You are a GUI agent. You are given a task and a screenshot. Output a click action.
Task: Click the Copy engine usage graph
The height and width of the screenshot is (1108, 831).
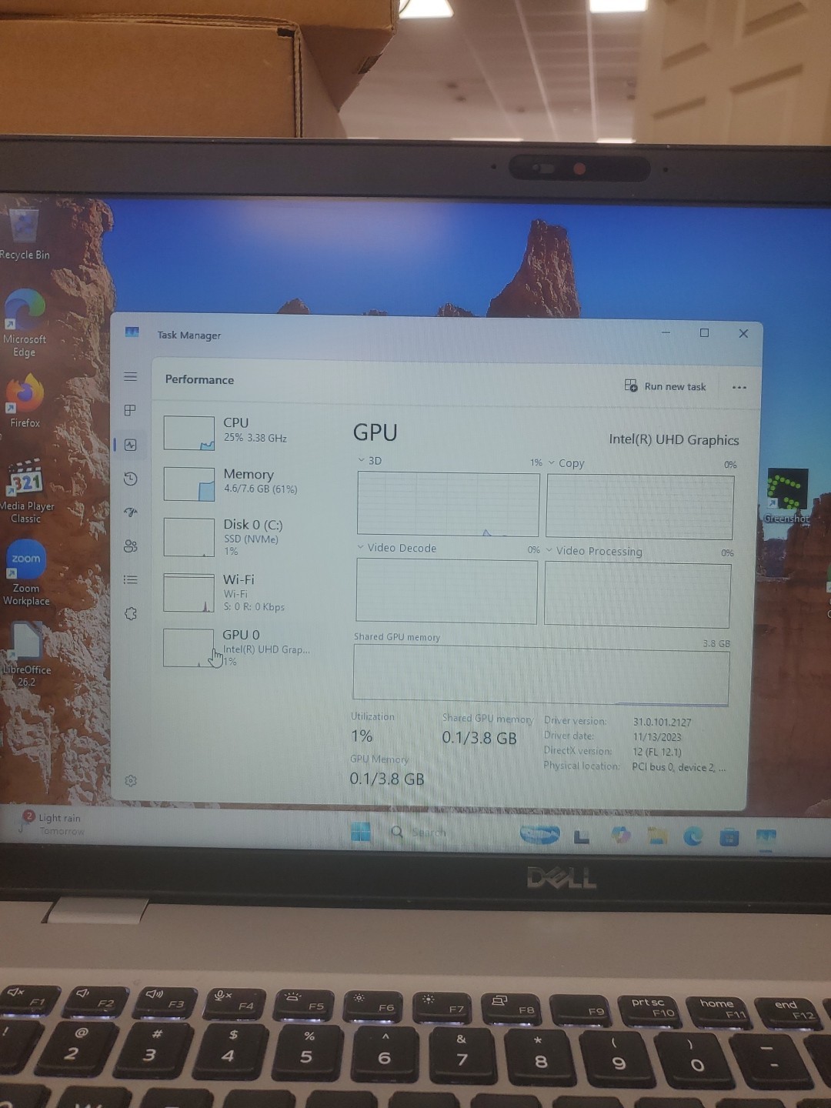[x=639, y=506]
